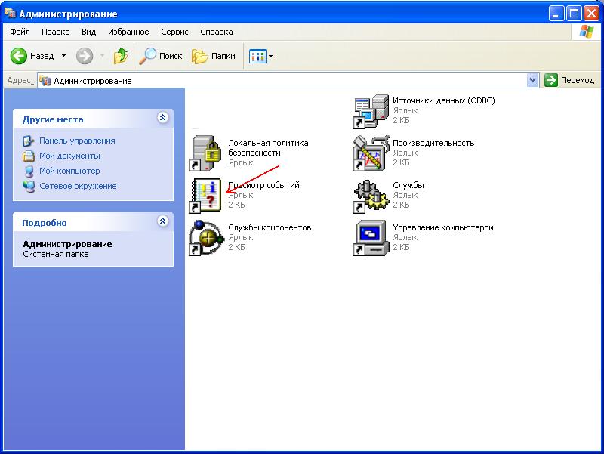Click the Поиск toolbar button
The height and width of the screenshot is (454, 604).
click(x=161, y=56)
